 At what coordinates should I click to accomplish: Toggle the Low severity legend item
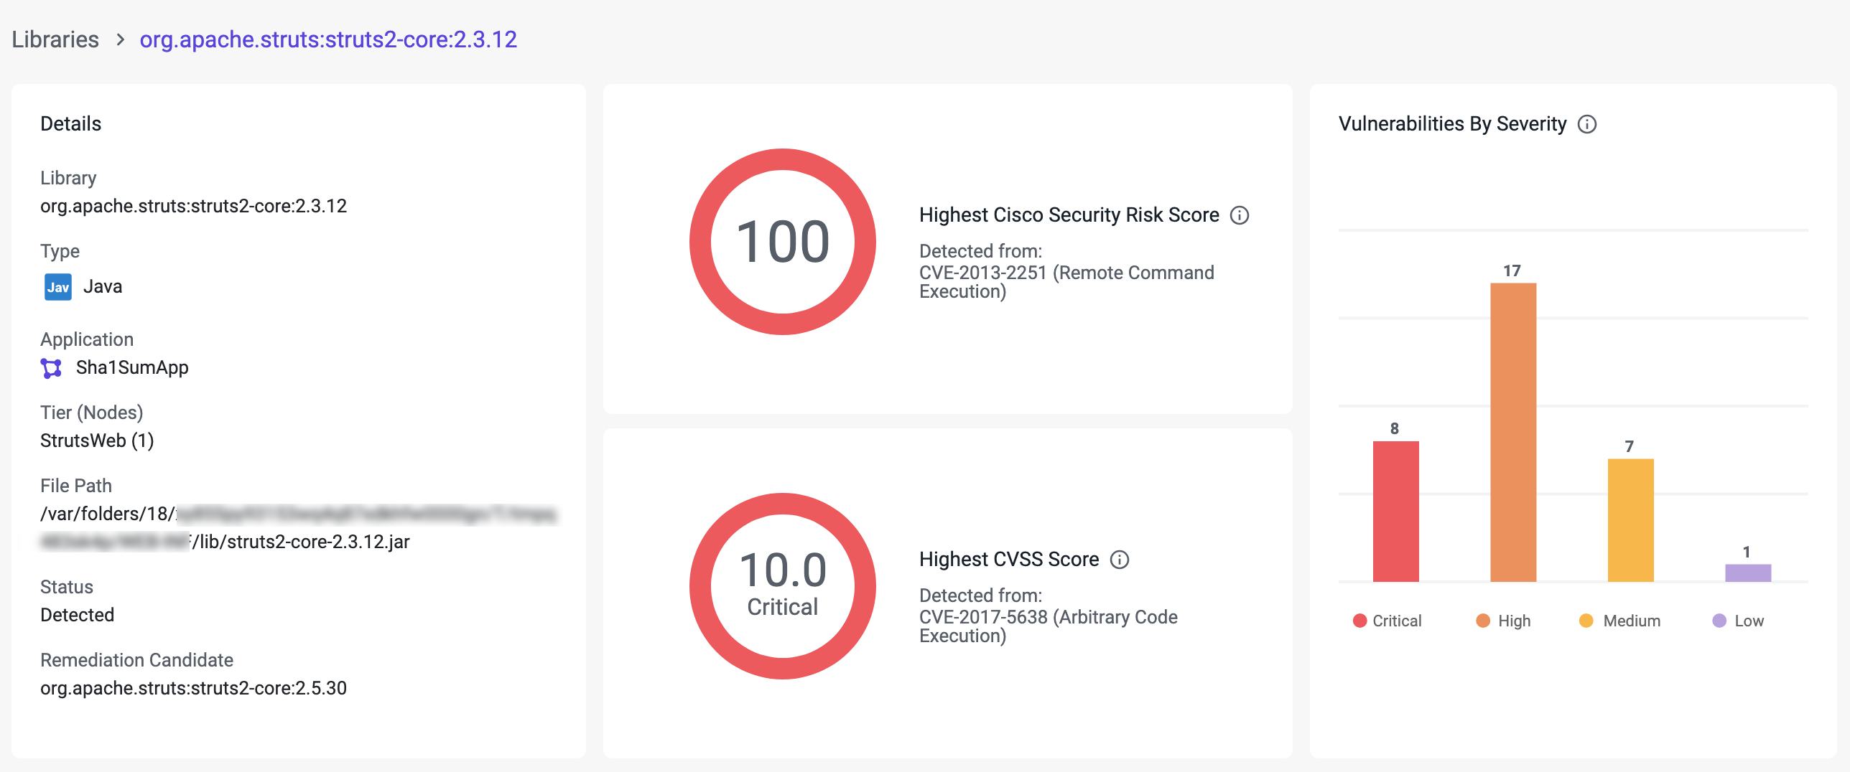coord(1738,621)
